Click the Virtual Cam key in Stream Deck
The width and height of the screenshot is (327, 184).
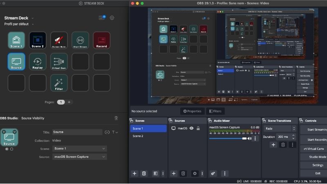point(59,62)
